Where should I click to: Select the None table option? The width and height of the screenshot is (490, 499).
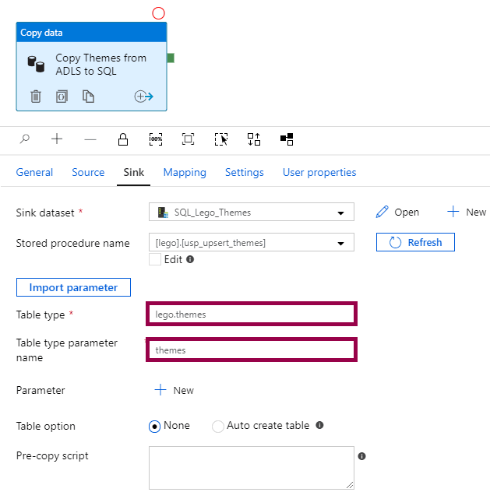coord(154,426)
